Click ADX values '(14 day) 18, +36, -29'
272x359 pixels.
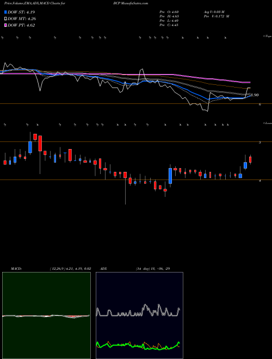point(152,269)
